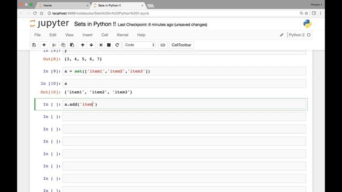Image resolution: width=342 pixels, height=192 pixels.
Task: Cut selected cell with scissors icon
Action: [54, 45]
